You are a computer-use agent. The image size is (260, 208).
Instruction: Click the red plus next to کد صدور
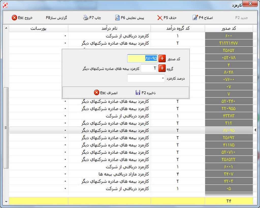click(162, 59)
